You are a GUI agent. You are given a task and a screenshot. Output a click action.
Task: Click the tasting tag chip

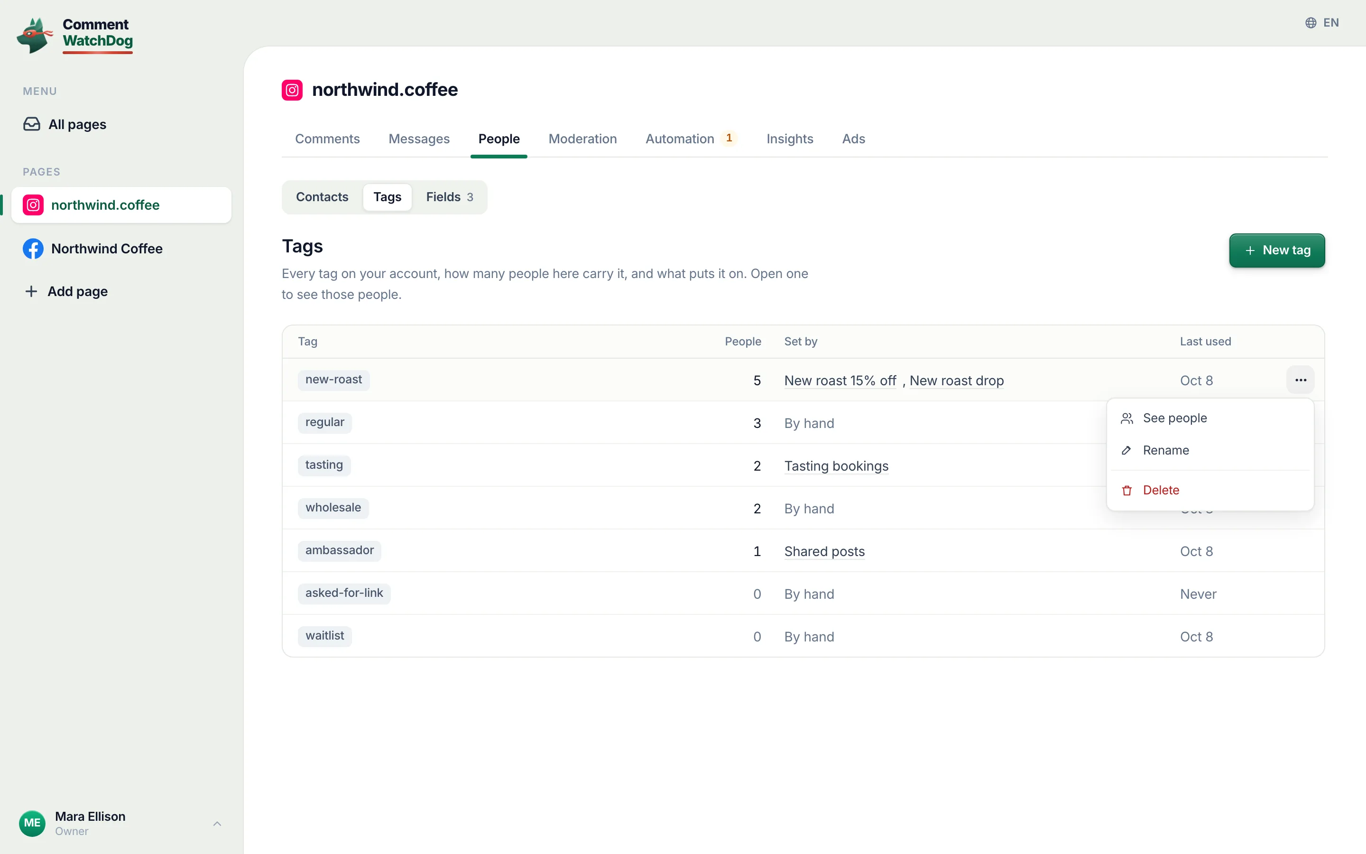coord(324,465)
